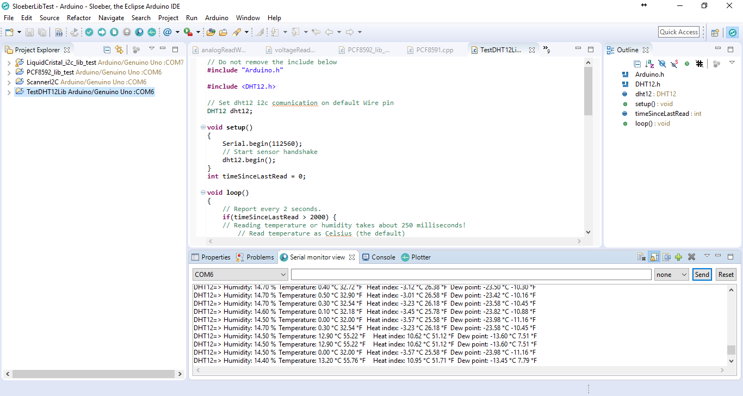This screenshot has width=743, height=396.
Task: Click the Back navigation arrow in toolbar
Action: click(x=329, y=32)
